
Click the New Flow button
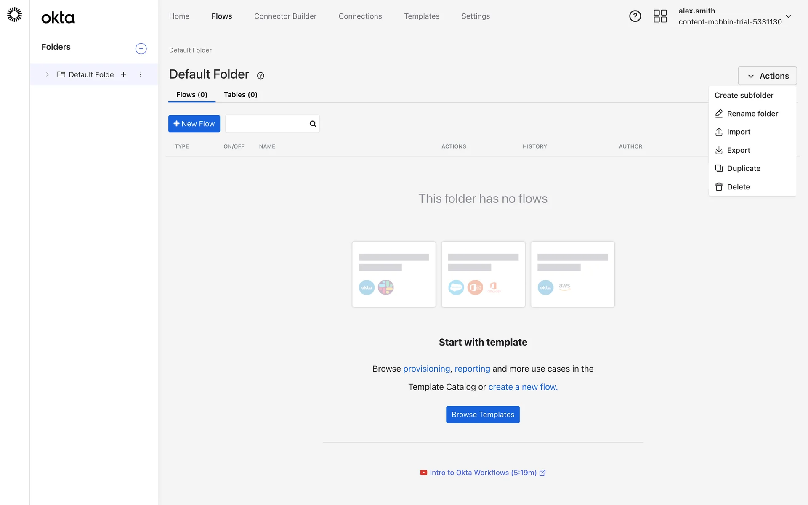194,124
